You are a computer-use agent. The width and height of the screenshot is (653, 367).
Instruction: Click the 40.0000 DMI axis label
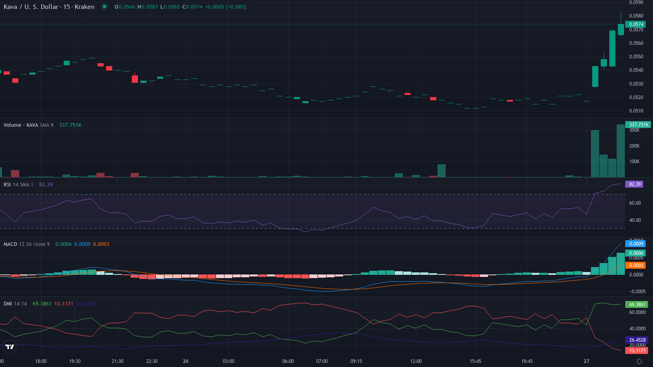pyautogui.click(x=636, y=328)
